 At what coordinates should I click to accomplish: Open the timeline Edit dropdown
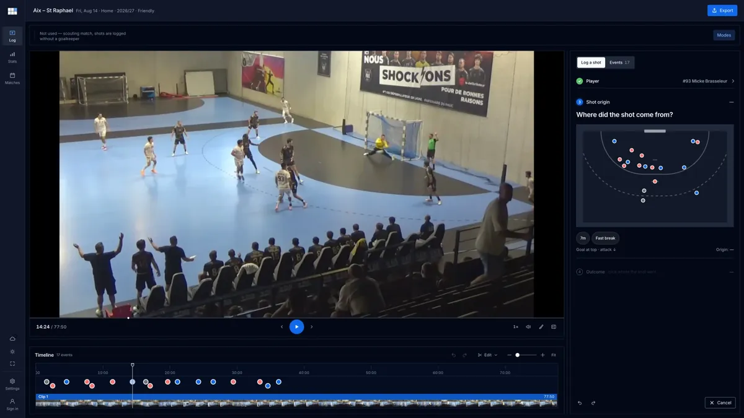[x=487, y=355]
